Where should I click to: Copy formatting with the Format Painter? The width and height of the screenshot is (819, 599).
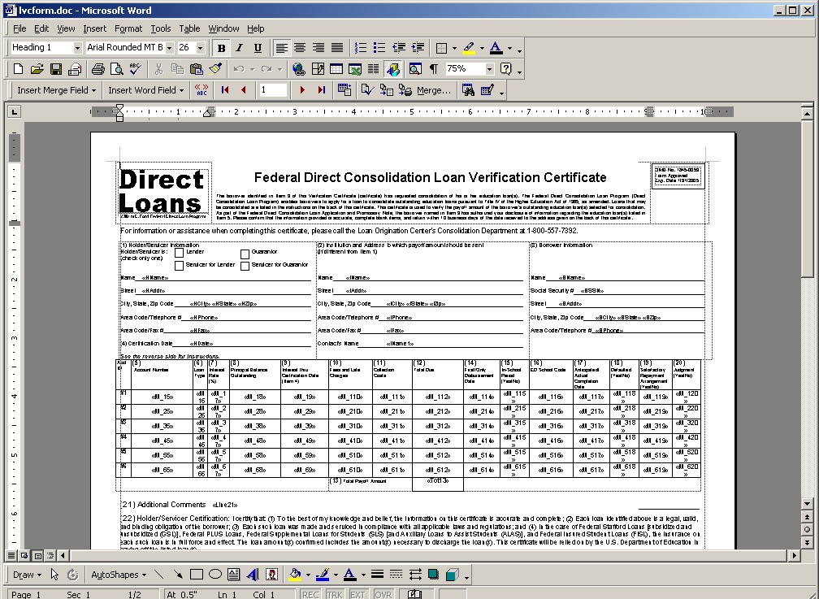point(215,69)
